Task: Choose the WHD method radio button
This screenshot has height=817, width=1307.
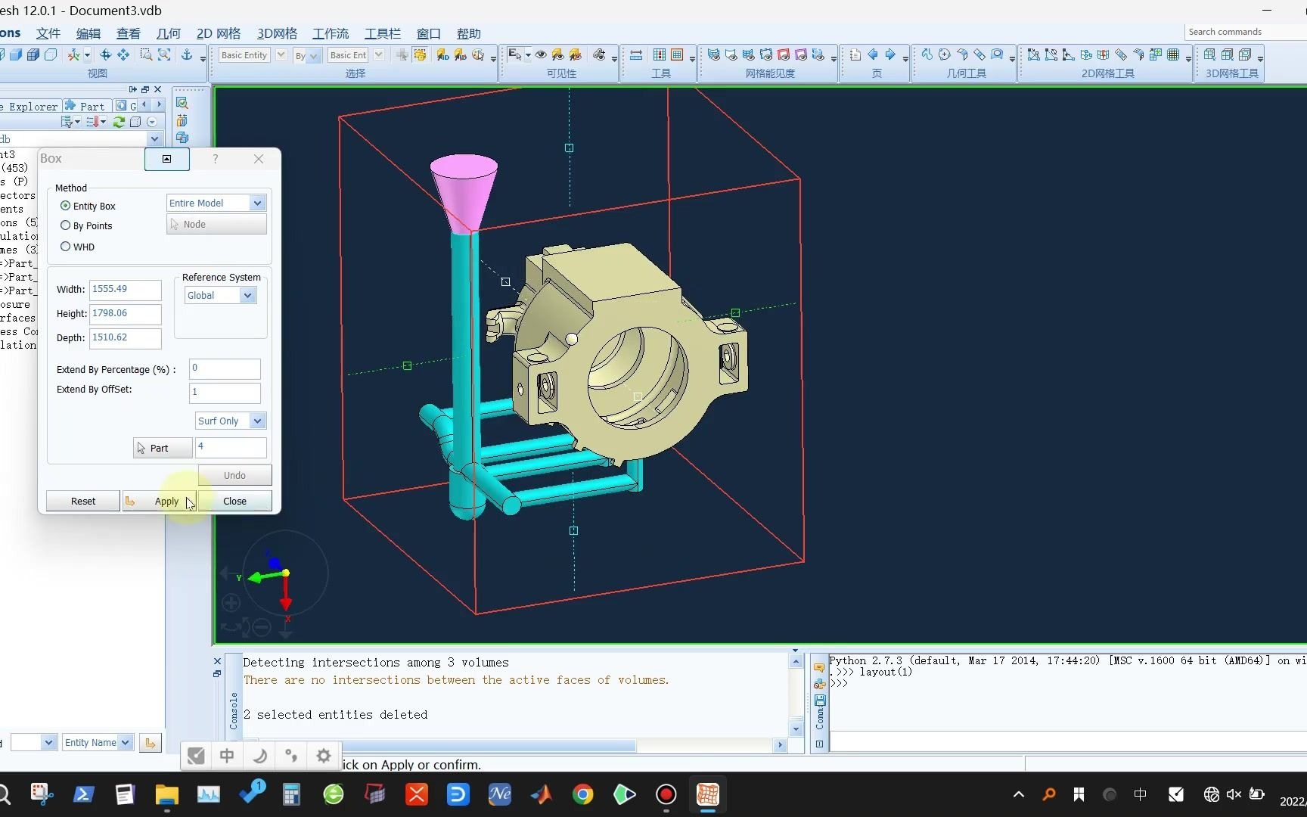Action: 66,247
